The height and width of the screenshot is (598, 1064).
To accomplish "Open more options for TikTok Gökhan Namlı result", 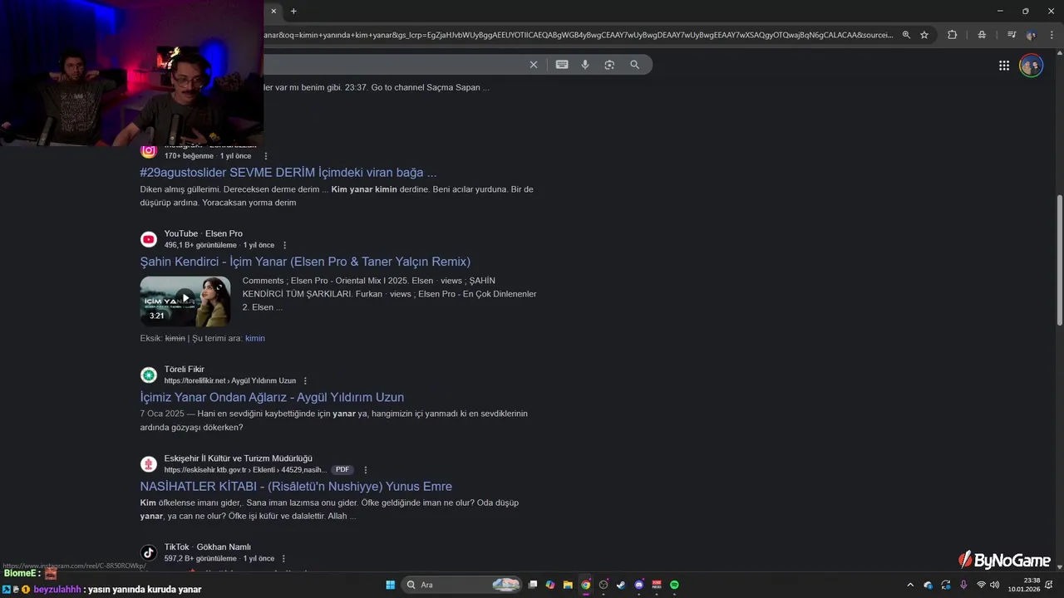I will (283, 559).
